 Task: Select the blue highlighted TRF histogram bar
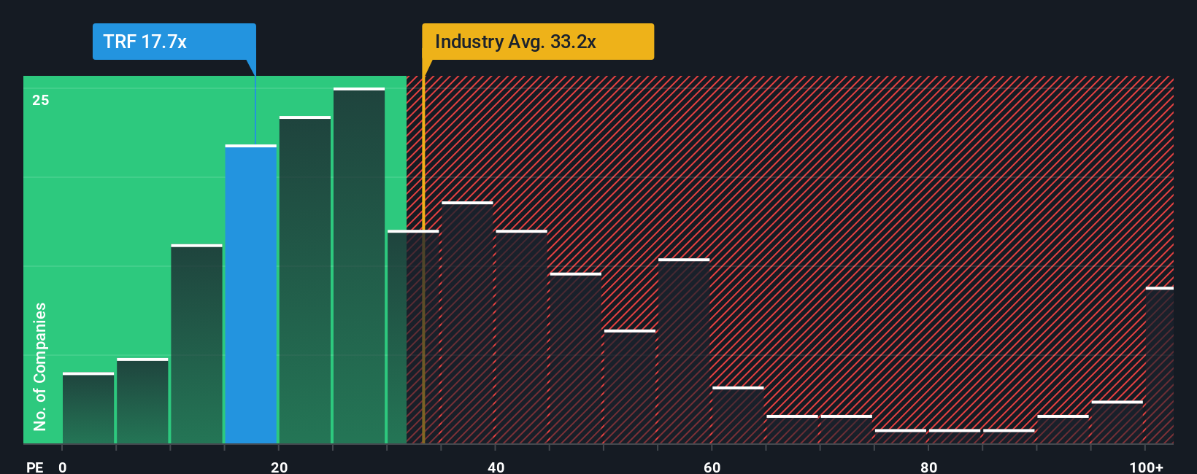(x=251, y=294)
